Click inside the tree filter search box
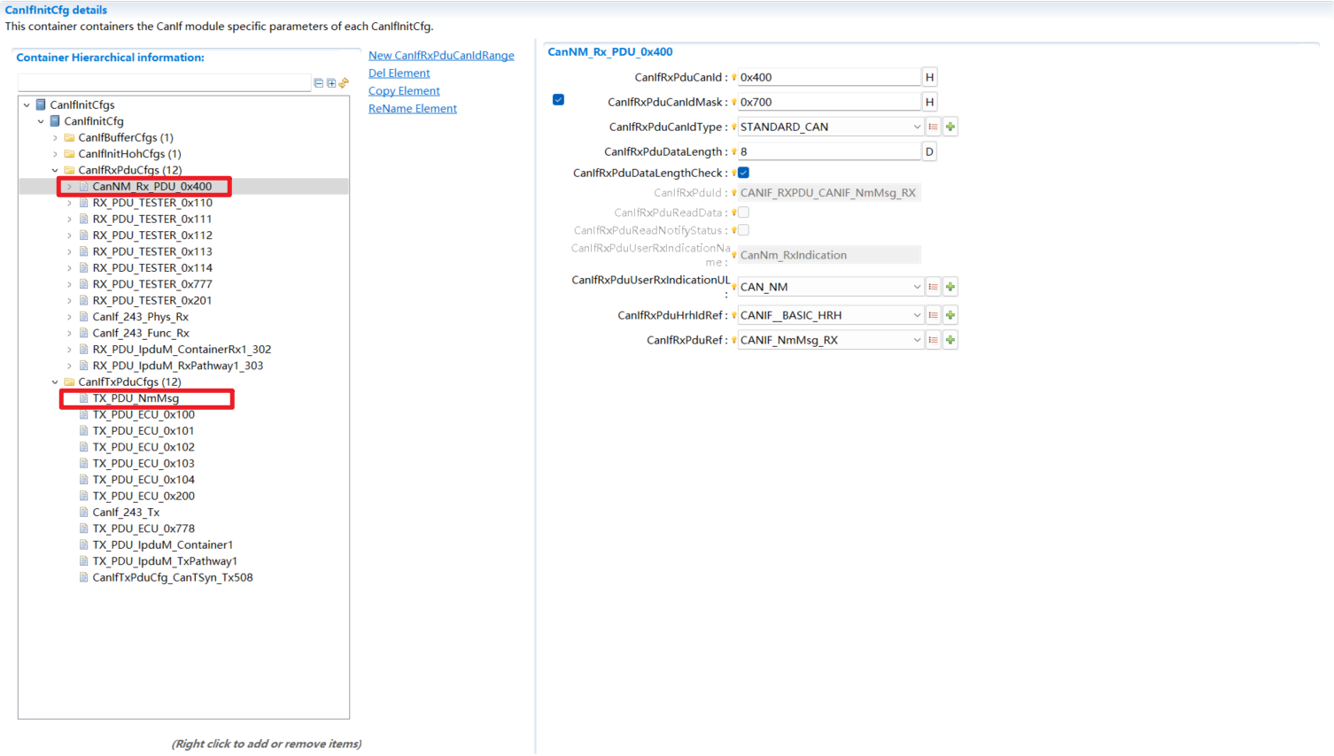The image size is (1334, 756). click(164, 83)
